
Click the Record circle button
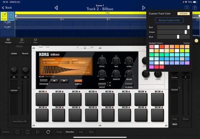coord(17,132)
